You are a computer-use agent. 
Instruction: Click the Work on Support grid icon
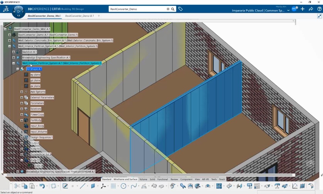click(x=113, y=186)
